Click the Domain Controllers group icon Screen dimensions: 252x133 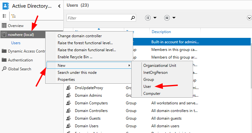68,110
